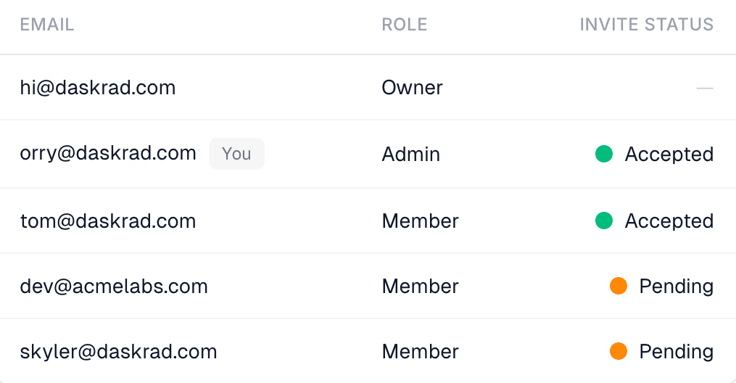Sort by the EMAIL column header
The image size is (736, 383).
click(47, 25)
